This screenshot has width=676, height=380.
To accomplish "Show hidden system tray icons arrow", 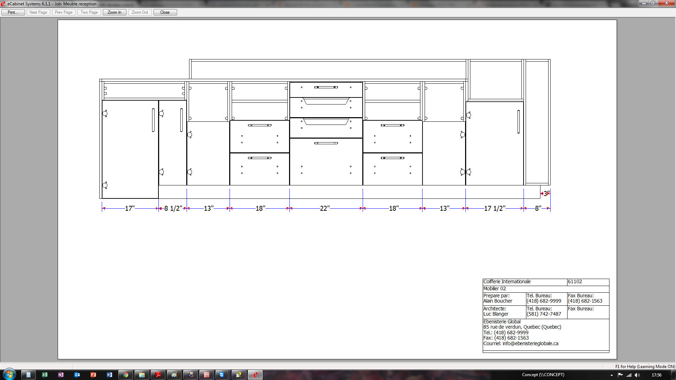I will 612,375.
